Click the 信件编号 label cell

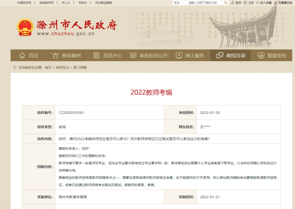tap(39, 113)
